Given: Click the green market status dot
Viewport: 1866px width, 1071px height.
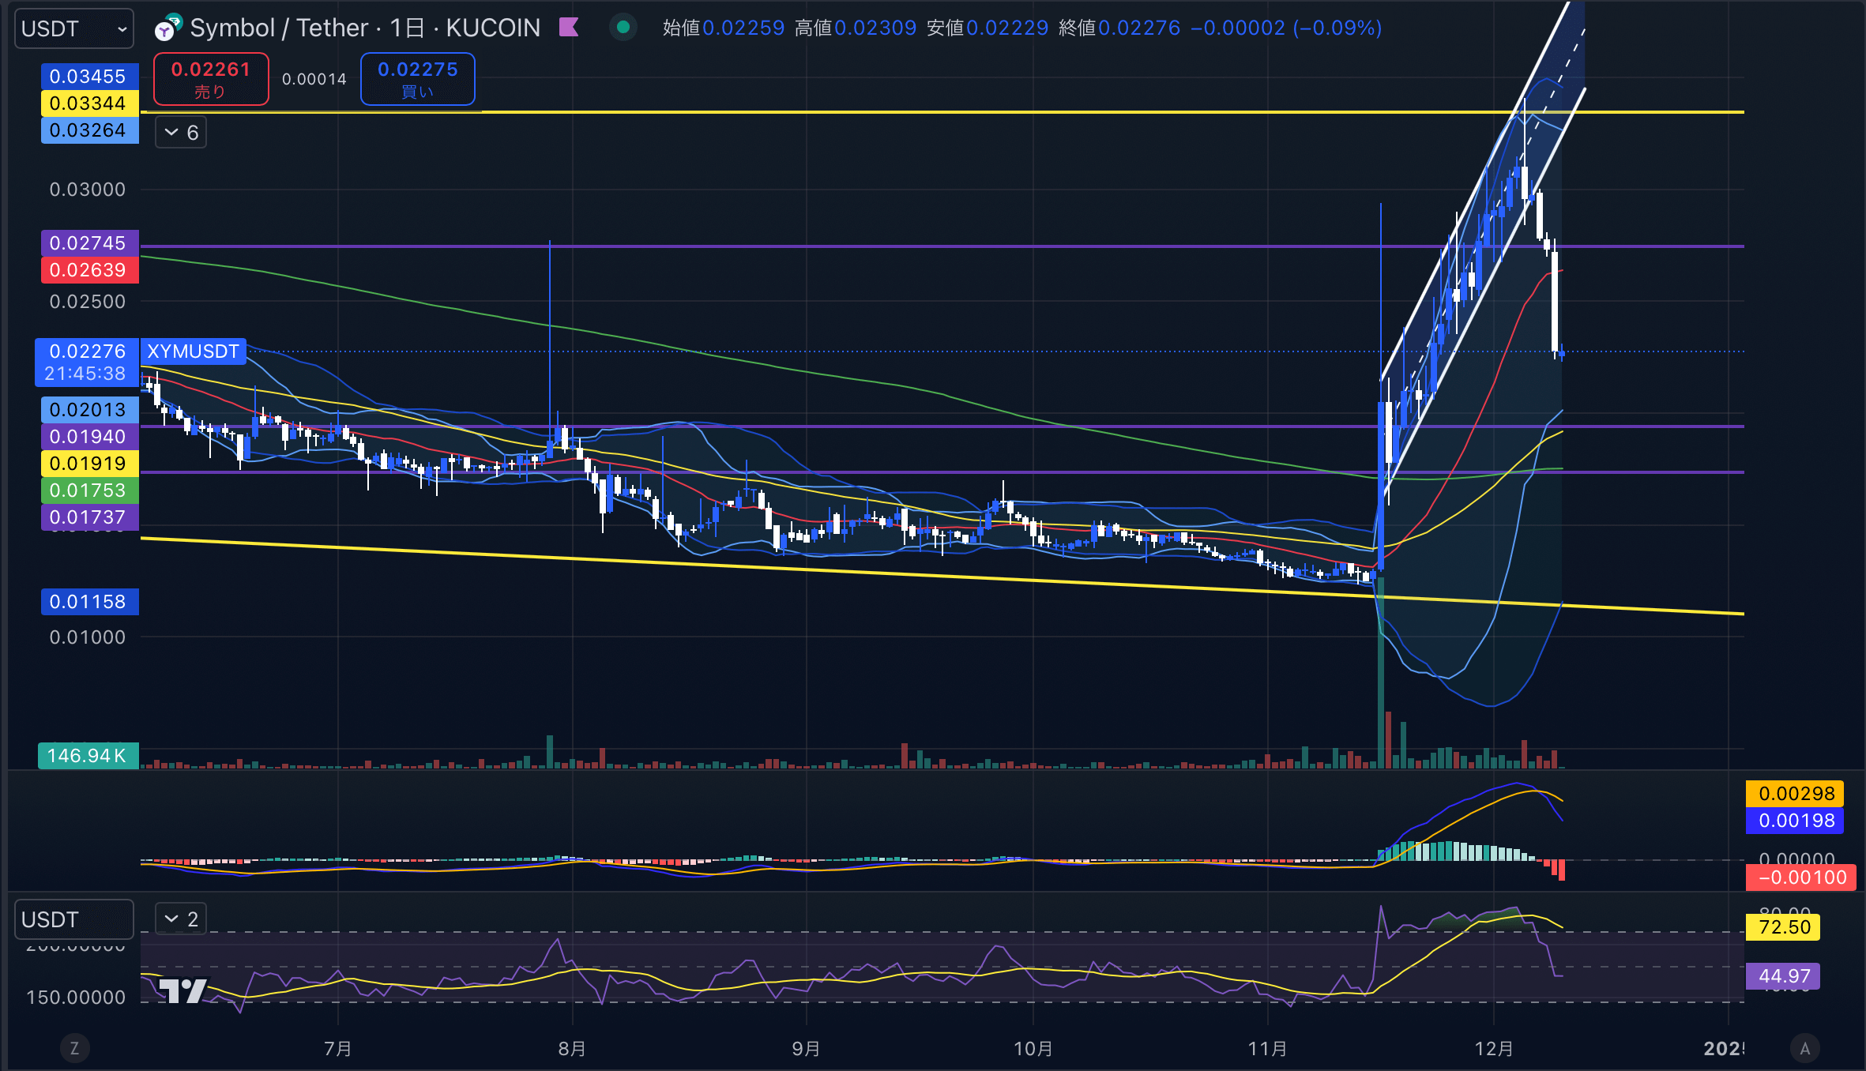Looking at the screenshot, I should point(623,28).
